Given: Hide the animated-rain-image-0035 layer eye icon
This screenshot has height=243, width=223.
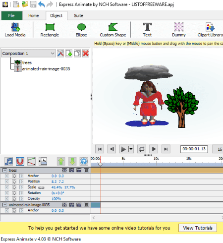Looking at the screenshot, I should pos(64,205).
